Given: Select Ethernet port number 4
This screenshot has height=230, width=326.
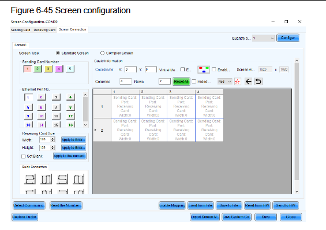Looking at the screenshot, I should click(70, 97).
